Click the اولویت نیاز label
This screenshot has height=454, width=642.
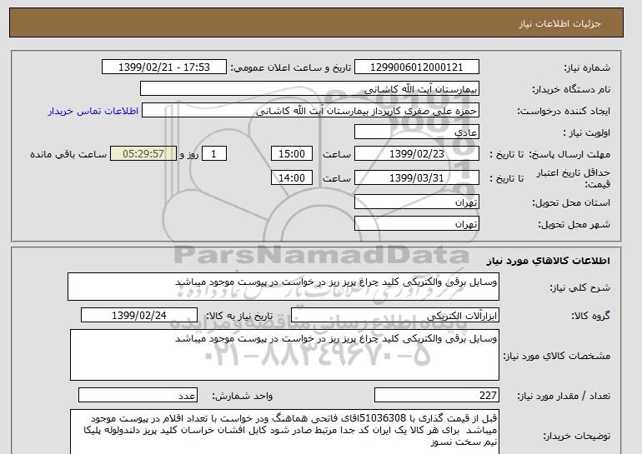click(587, 132)
